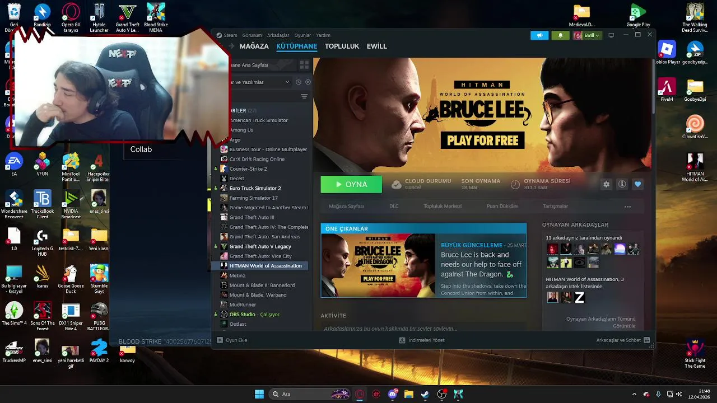Toggle the ready-to-play filter icon
The image size is (717, 403).
click(x=308, y=82)
